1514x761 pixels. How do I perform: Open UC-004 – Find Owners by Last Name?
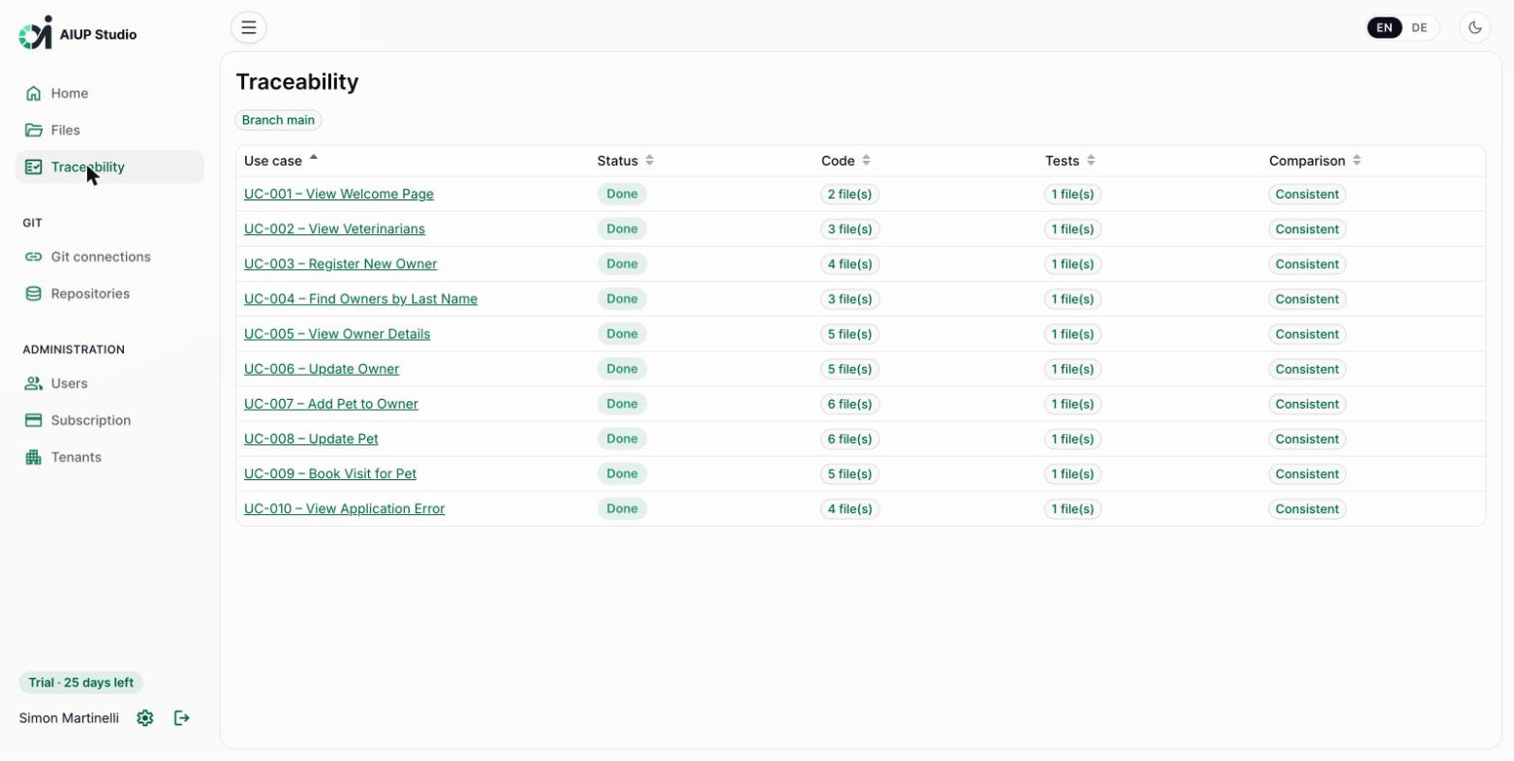pyautogui.click(x=360, y=298)
